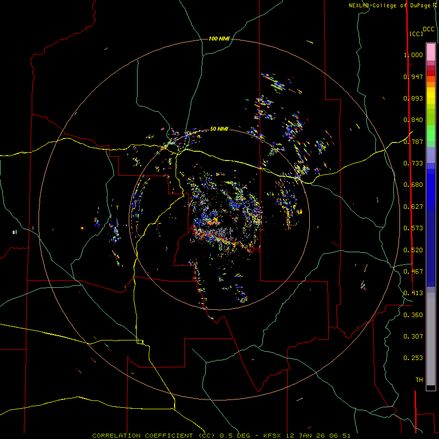The height and width of the screenshot is (439, 439).
Task: Select the 0.733 legend value
Action: pos(413,163)
